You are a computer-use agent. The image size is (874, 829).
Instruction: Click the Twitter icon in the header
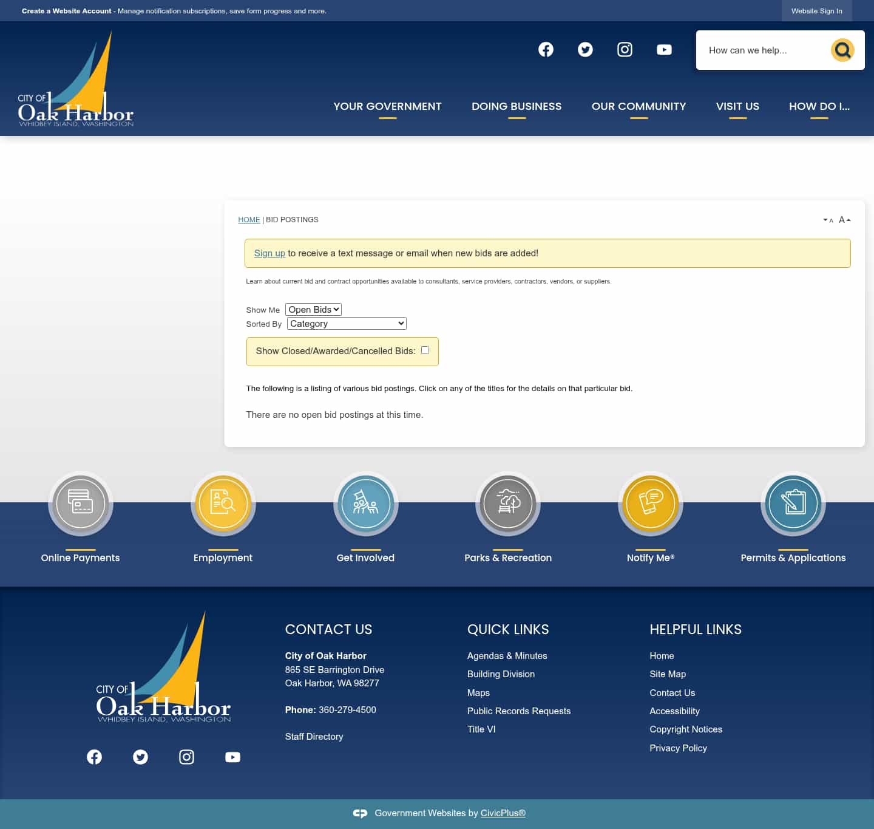[x=585, y=49]
